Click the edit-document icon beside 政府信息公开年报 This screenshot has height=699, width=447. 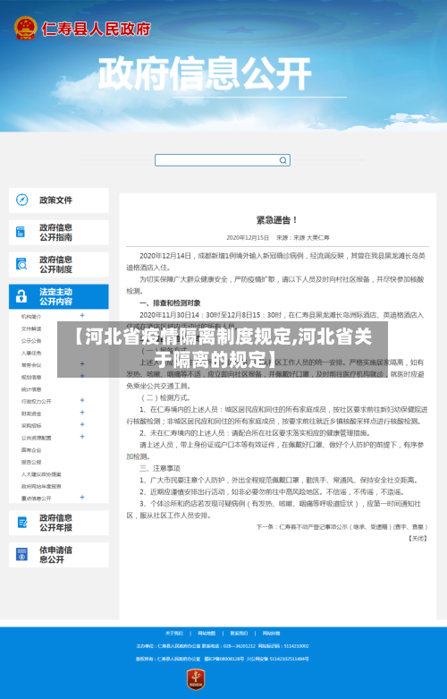21,523
